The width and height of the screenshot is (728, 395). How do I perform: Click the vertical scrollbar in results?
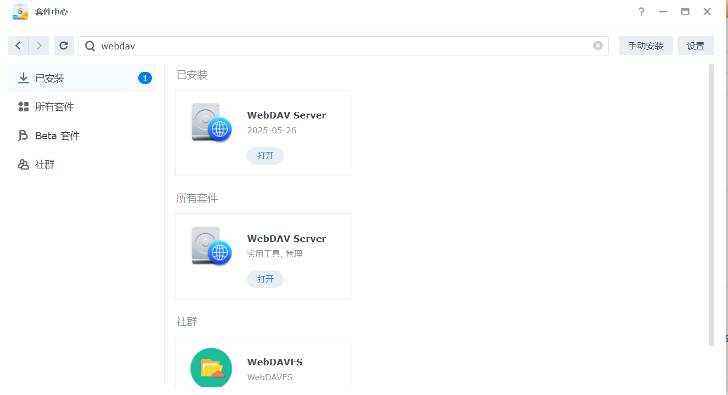pyautogui.click(x=712, y=205)
